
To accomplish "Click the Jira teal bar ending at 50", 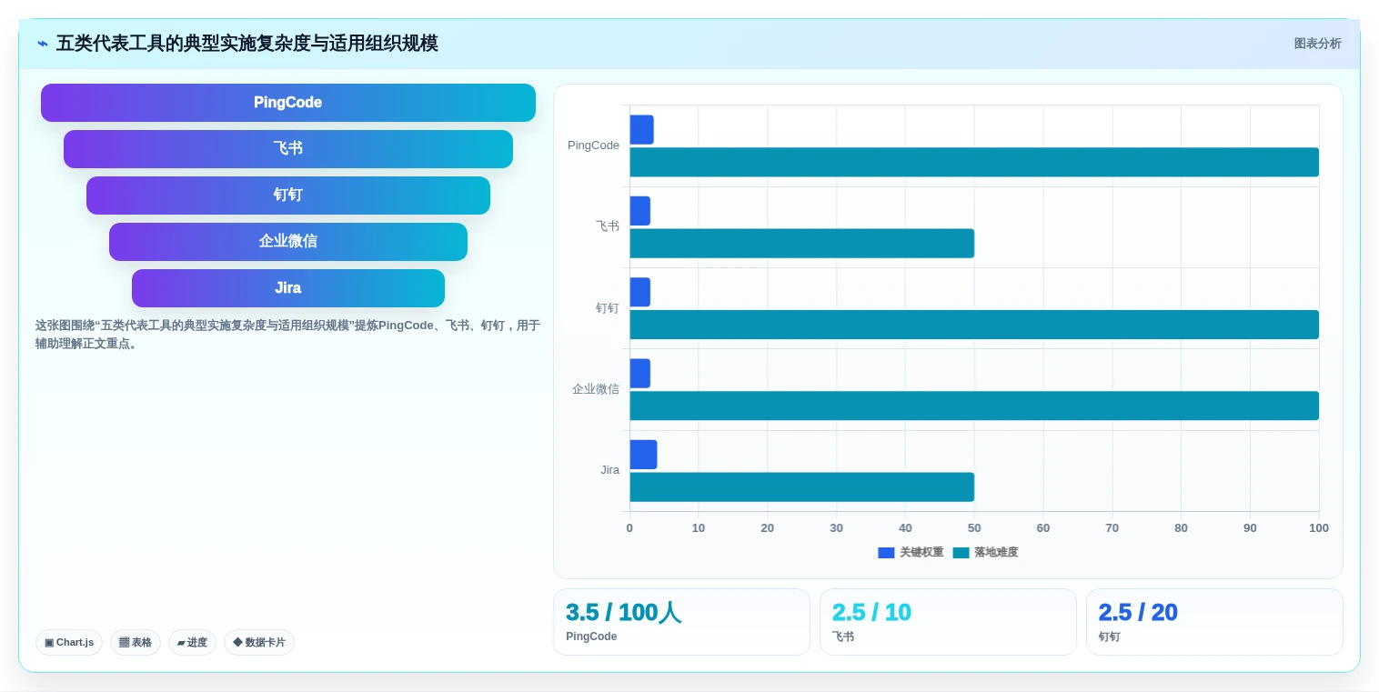I will coord(801,487).
